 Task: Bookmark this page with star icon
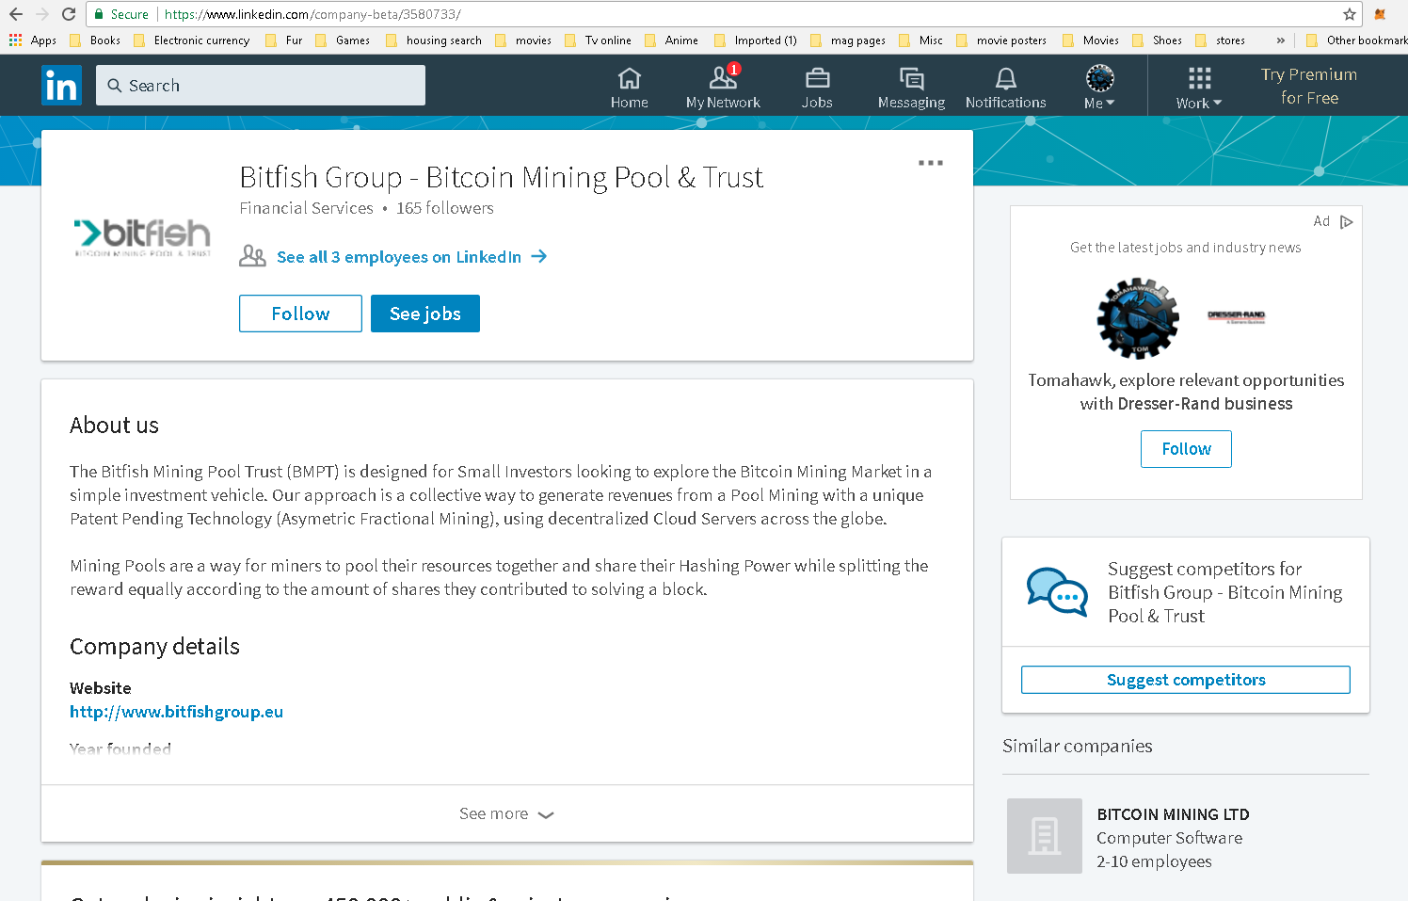point(1350,14)
